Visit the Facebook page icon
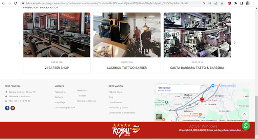 7,108
